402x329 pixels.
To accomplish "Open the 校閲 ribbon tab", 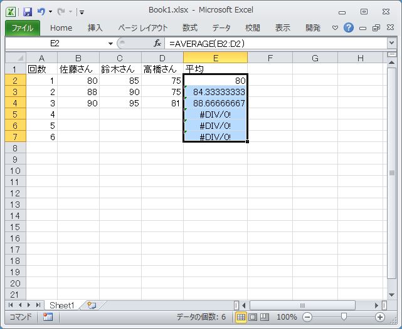I will click(x=253, y=28).
